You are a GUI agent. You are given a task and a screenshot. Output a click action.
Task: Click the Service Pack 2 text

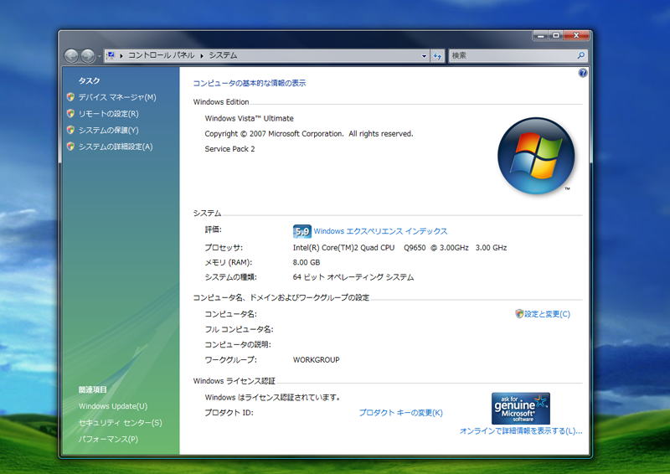click(x=229, y=149)
